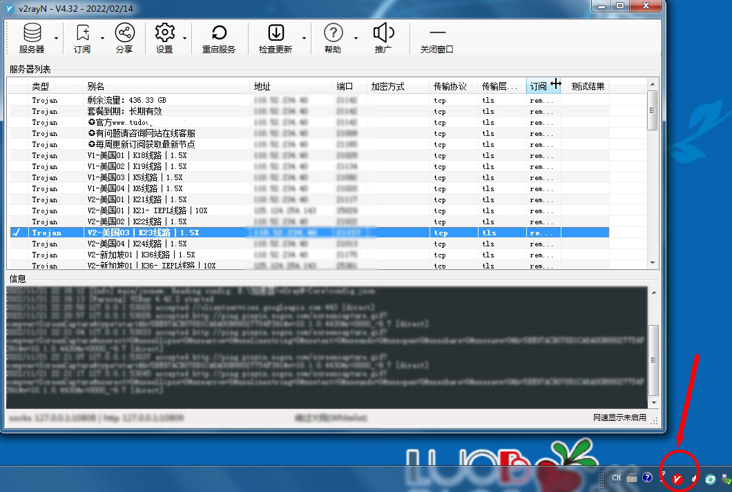The width and height of the screenshot is (732, 492).
Task: Click the keyboard icon in the taskbar
Action: click(x=632, y=478)
